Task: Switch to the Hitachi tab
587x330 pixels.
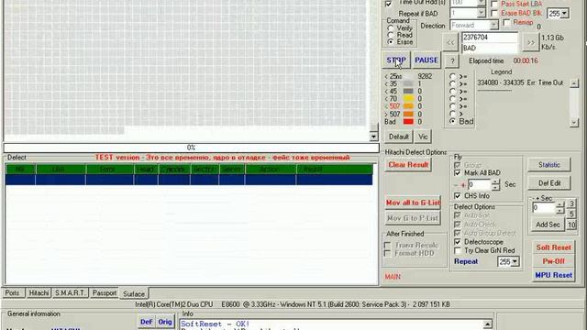Action: [x=39, y=293]
